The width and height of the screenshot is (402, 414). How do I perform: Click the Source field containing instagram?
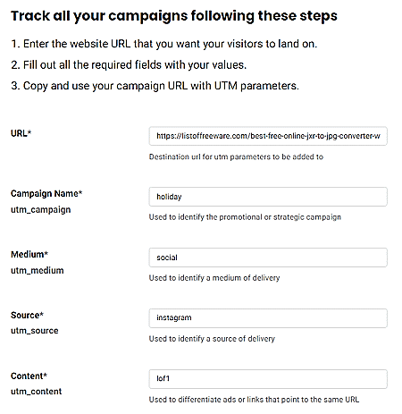pos(268,318)
